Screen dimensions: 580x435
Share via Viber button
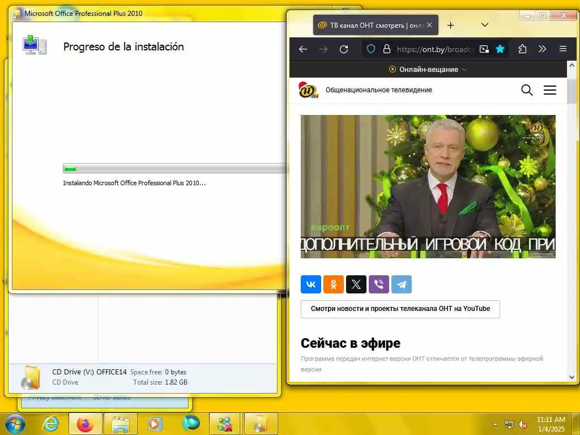point(379,284)
